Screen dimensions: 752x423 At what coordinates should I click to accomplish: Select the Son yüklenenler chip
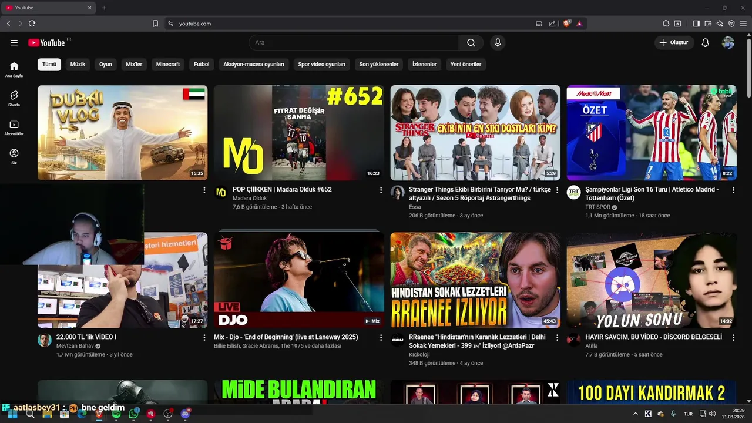tap(379, 65)
